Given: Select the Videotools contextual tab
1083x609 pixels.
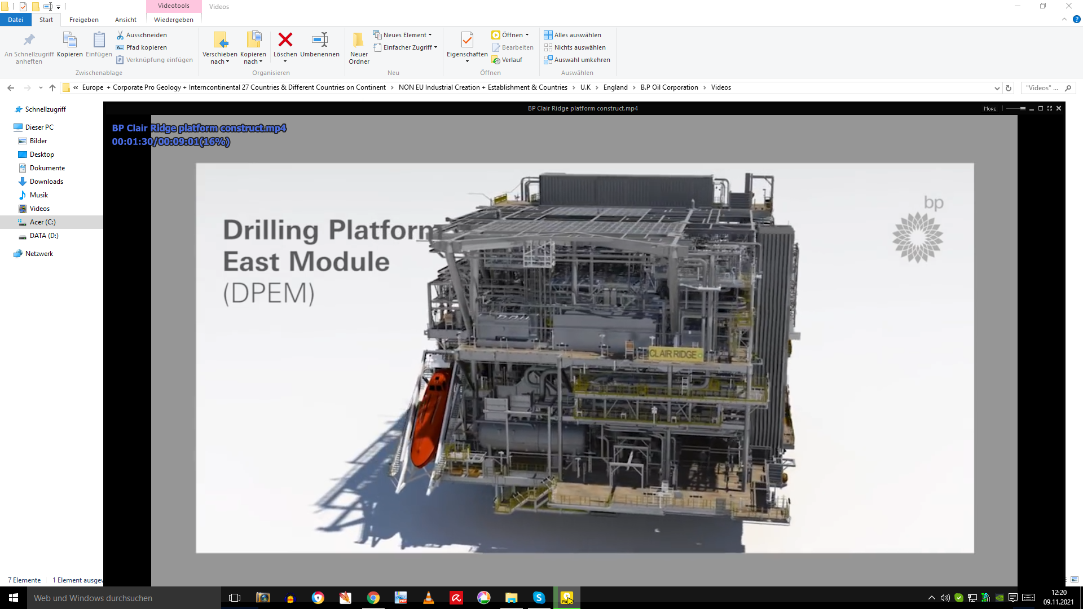Looking at the screenshot, I should 174,6.
